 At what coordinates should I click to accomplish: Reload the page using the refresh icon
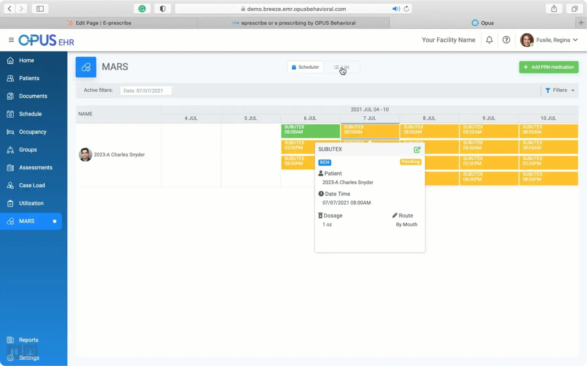[406, 9]
